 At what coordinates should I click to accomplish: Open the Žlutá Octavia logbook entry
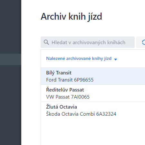click(93, 110)
